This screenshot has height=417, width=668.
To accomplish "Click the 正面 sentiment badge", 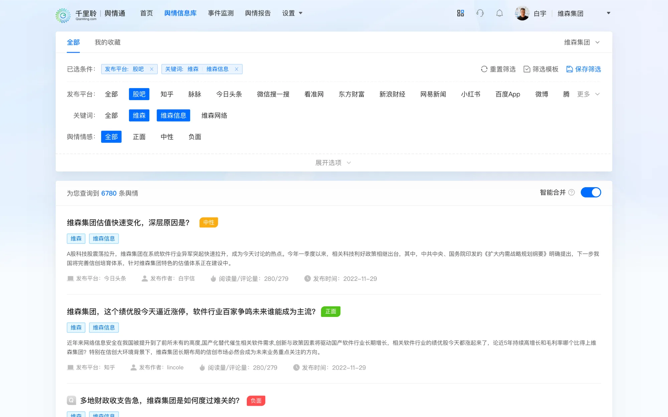I will pos(331,312).
